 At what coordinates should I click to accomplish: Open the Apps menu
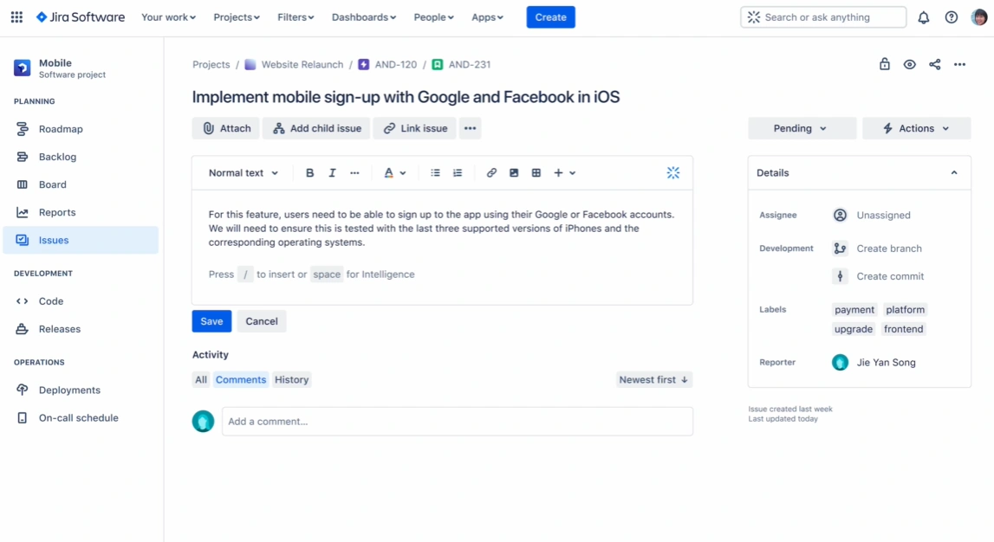pos(487,17)
